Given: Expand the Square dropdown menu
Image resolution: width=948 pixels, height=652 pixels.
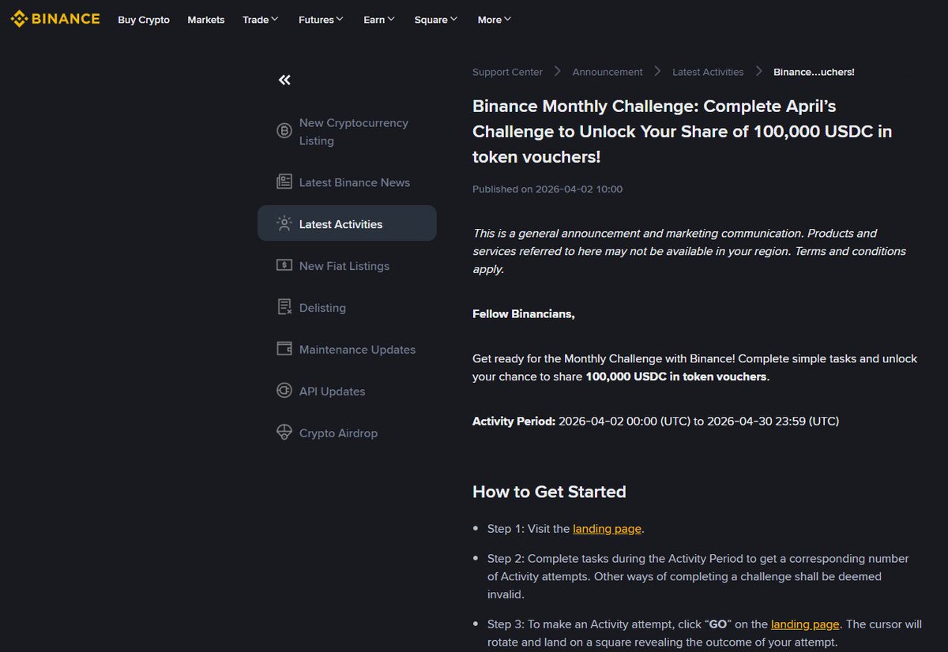Looking at the screenshot, I should [x=436, y=20].
